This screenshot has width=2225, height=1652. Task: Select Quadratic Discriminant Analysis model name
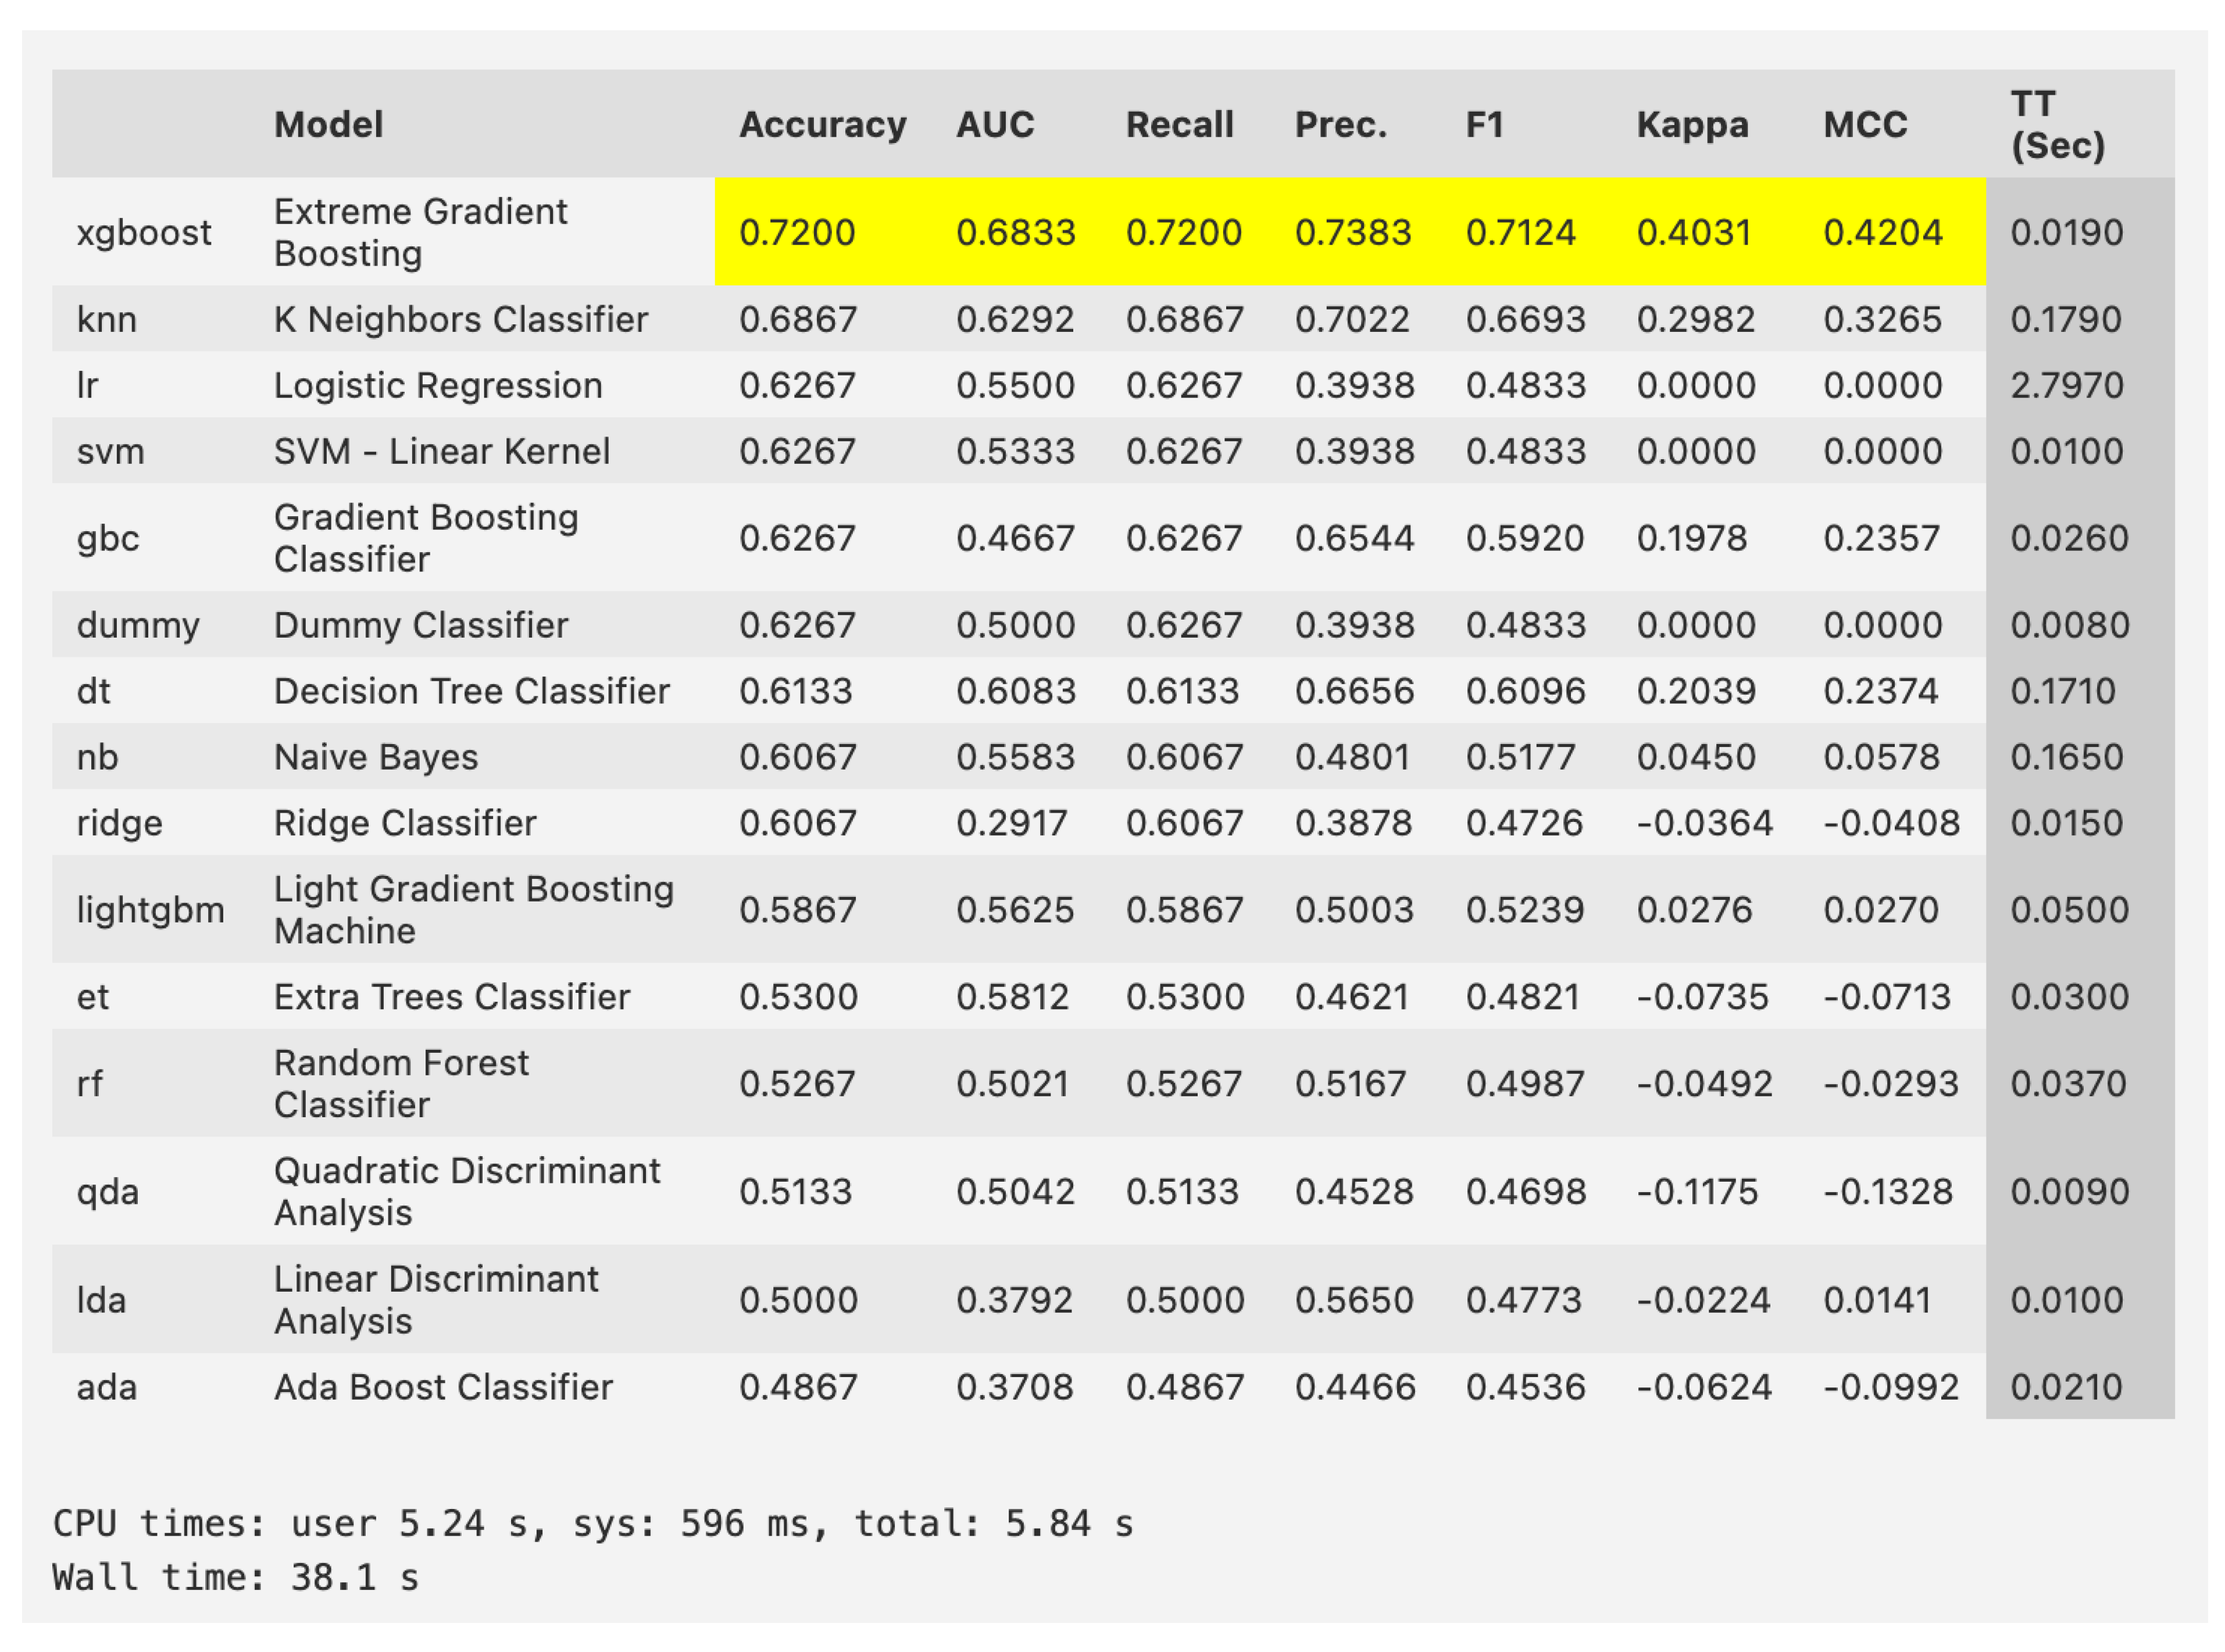[466, 1191]
